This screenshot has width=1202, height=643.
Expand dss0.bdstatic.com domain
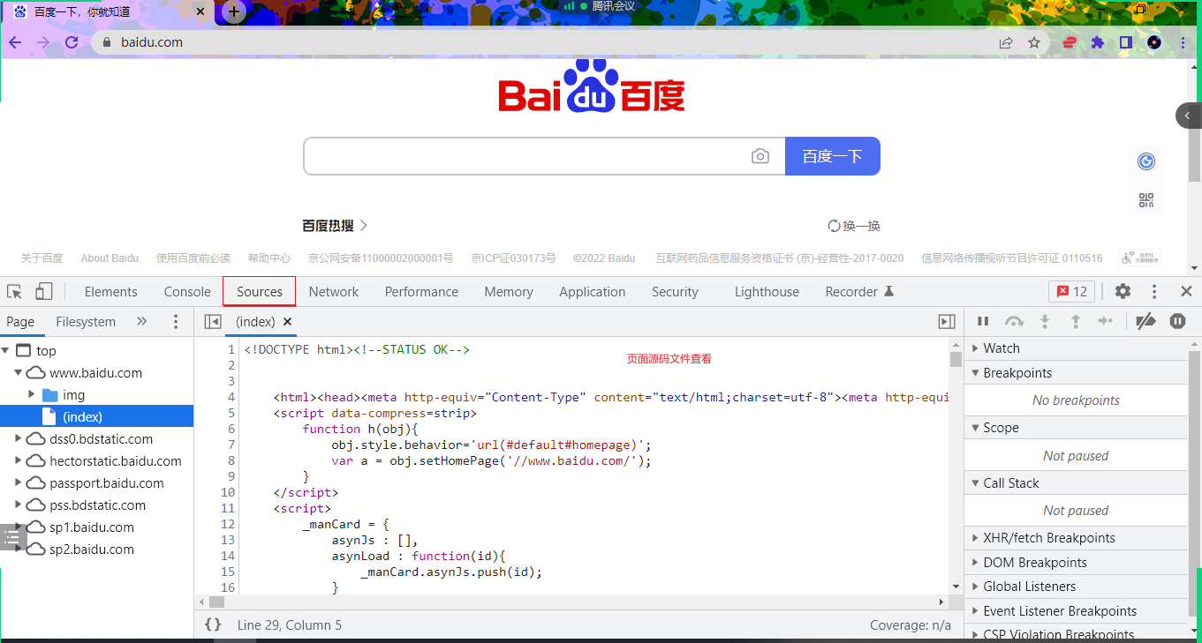pyautogui.click(x=19, y=438)
